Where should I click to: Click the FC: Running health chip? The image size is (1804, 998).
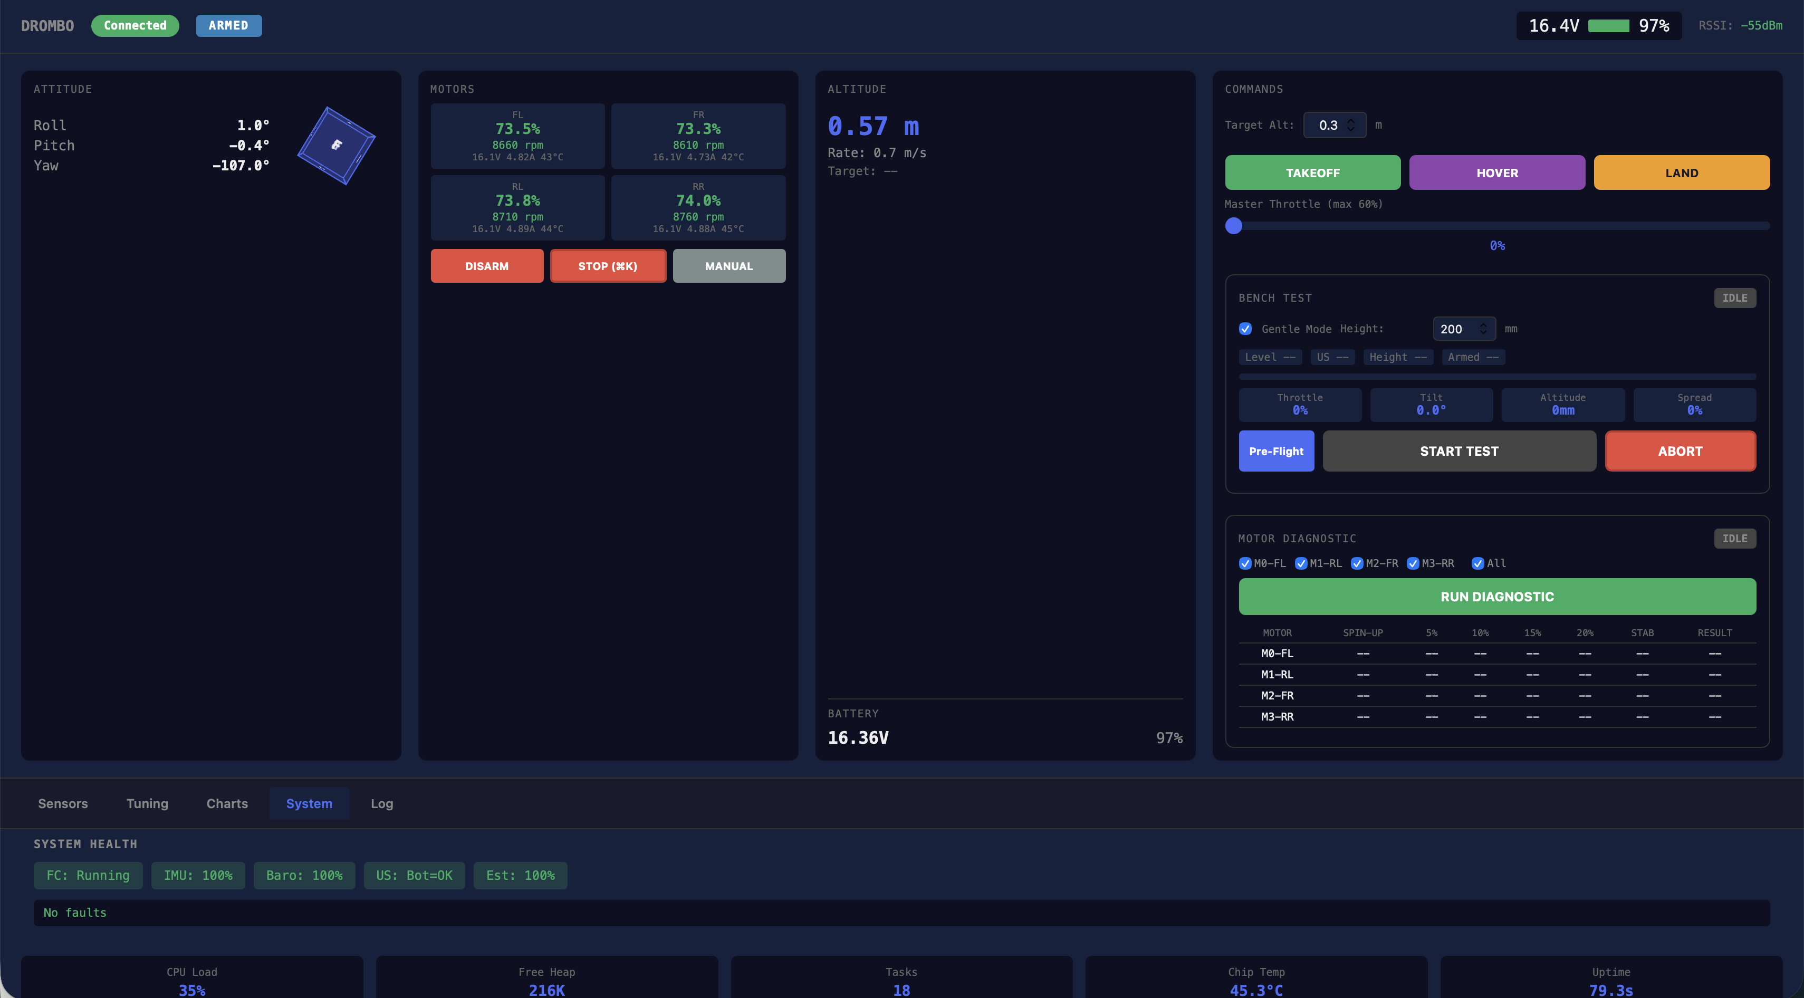pos(88,876)
